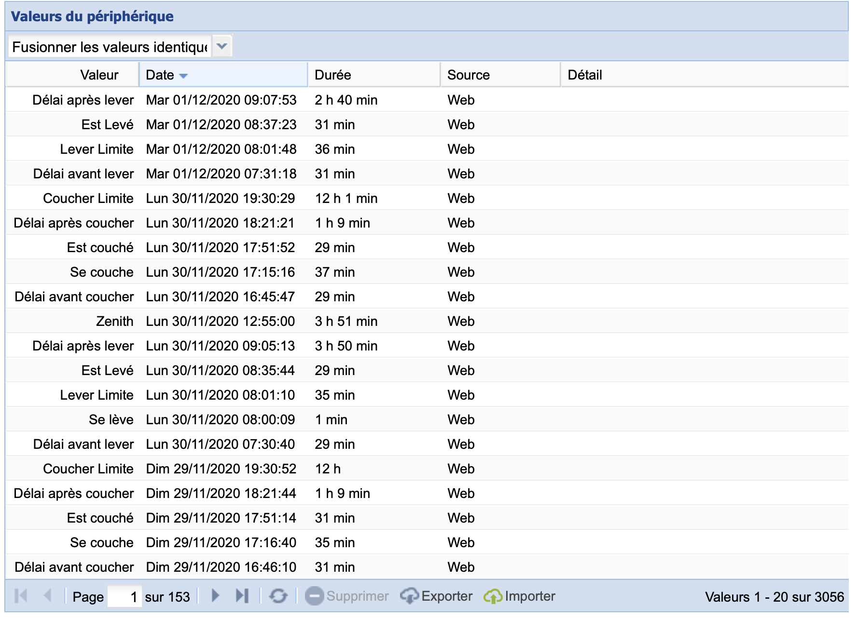The height and width of the screenshot is (619, 857).
Task: Import values with Importer button
Action: (520, 596)
